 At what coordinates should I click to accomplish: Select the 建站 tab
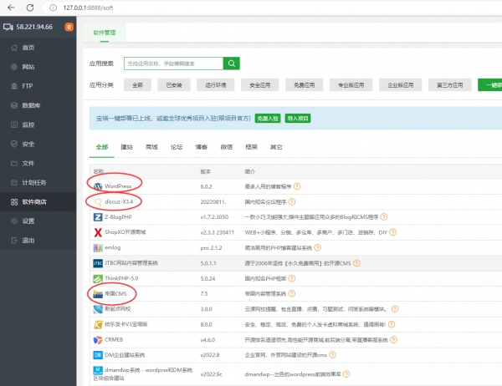coord(127,147)
